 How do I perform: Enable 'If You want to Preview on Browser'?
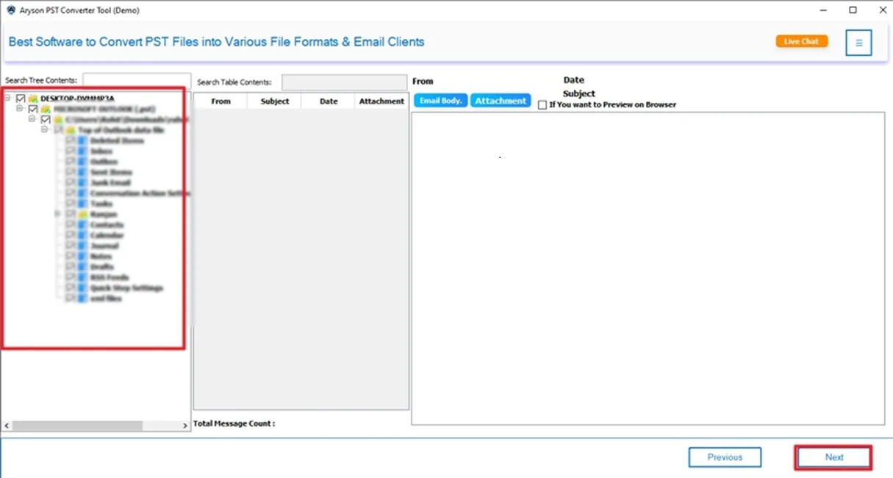coord(542,105)
